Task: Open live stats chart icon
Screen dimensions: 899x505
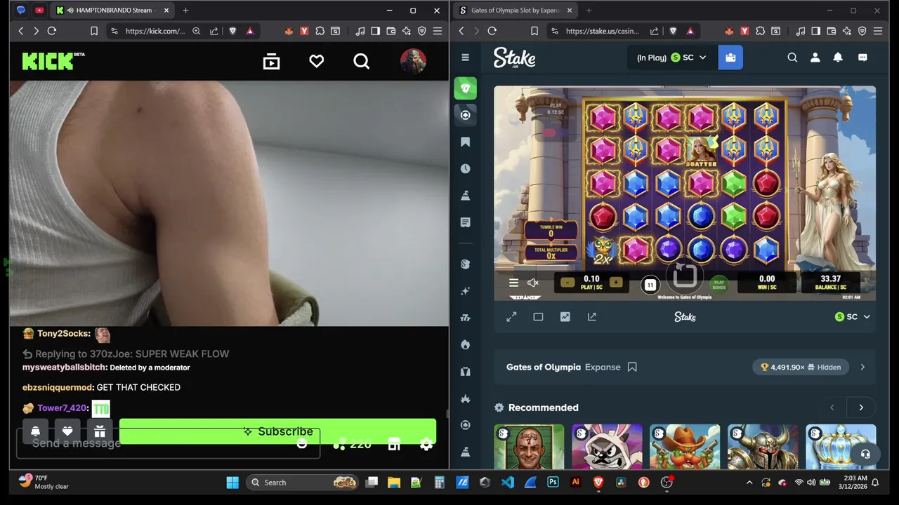Action: [565, 317]
